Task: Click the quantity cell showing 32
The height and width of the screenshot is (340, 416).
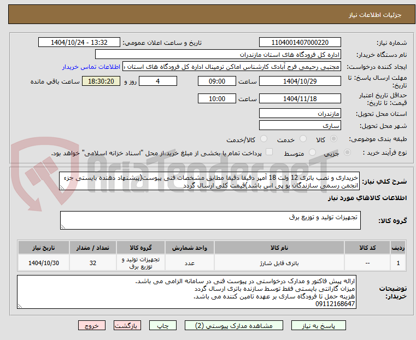Action: click(92, 263)
